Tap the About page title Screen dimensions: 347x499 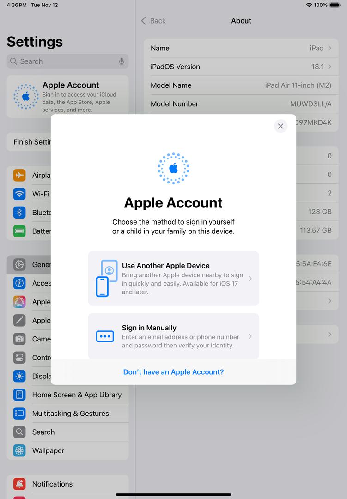pos(241,21)
